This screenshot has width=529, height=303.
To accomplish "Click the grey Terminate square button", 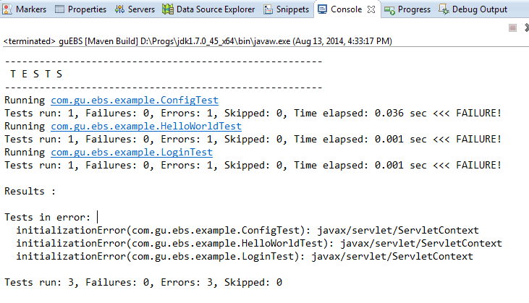I will (x=512, y=27).
